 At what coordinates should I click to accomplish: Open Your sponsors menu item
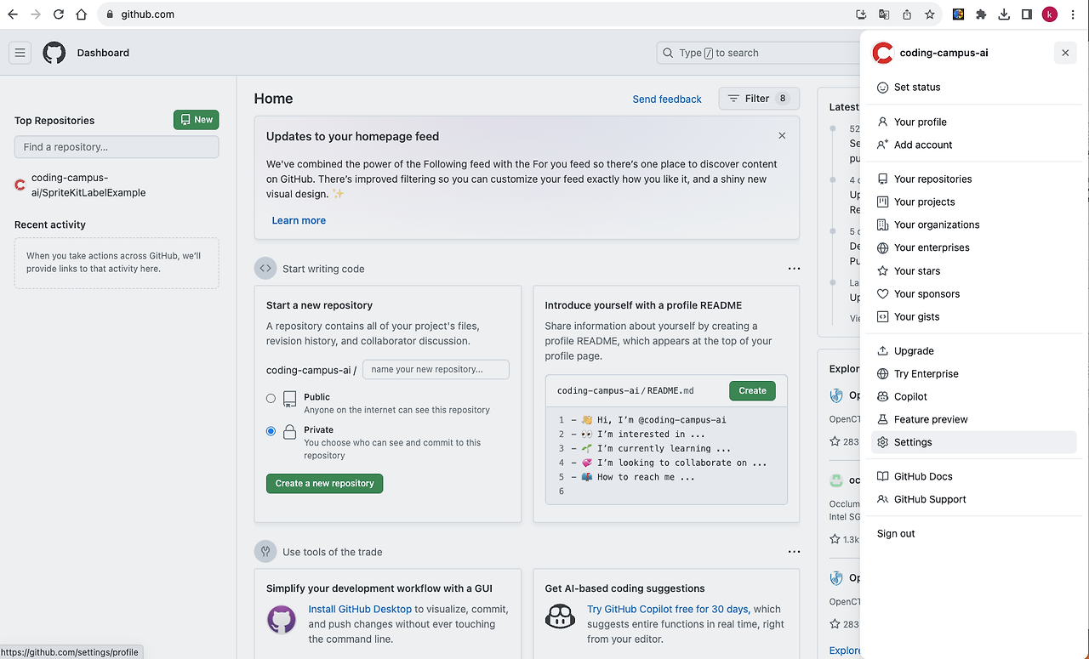click(974, 294)
